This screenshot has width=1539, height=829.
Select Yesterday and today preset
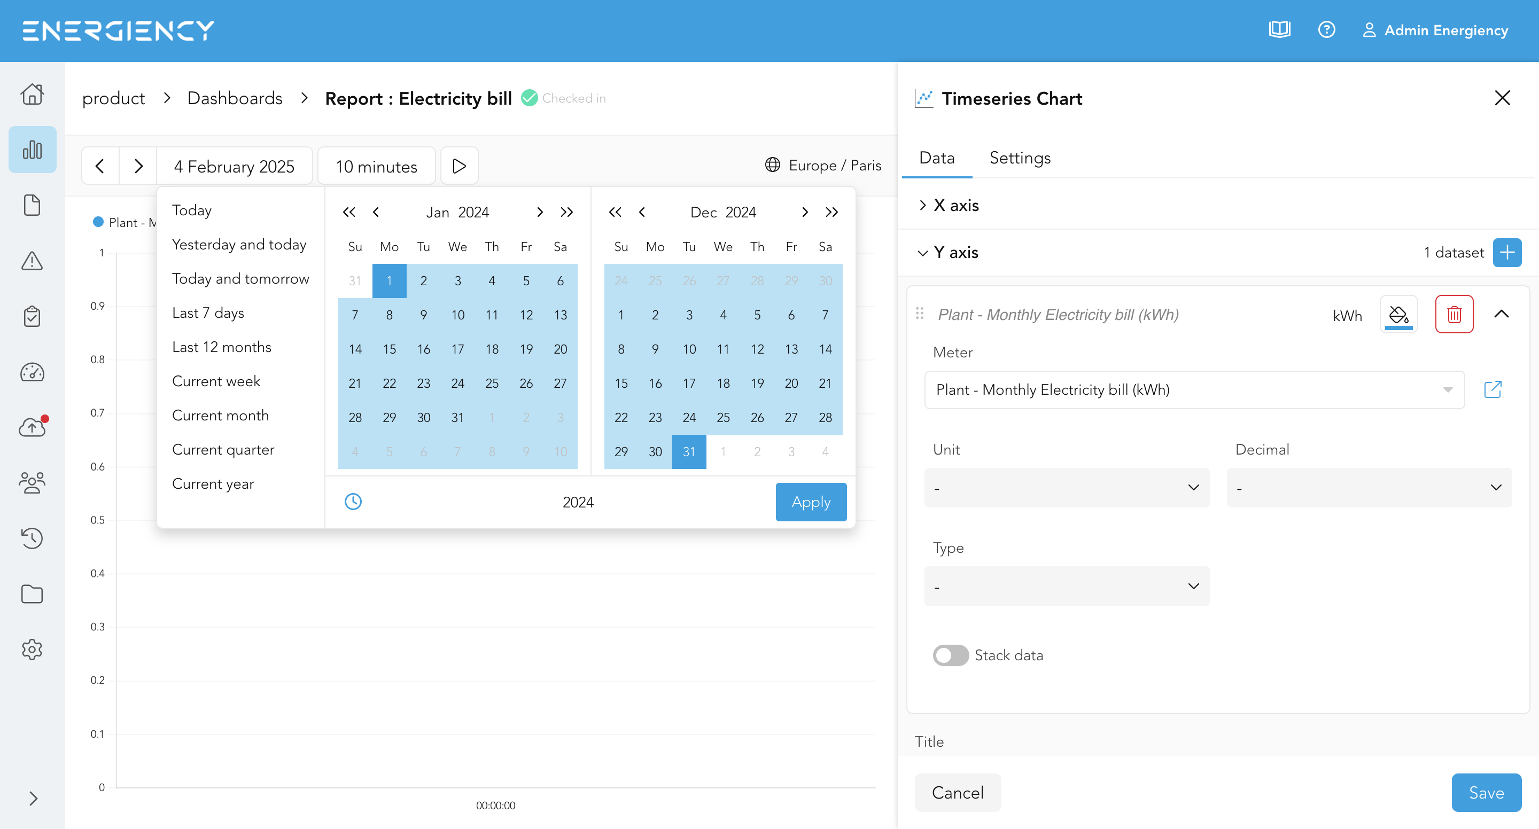coord(239,244)
